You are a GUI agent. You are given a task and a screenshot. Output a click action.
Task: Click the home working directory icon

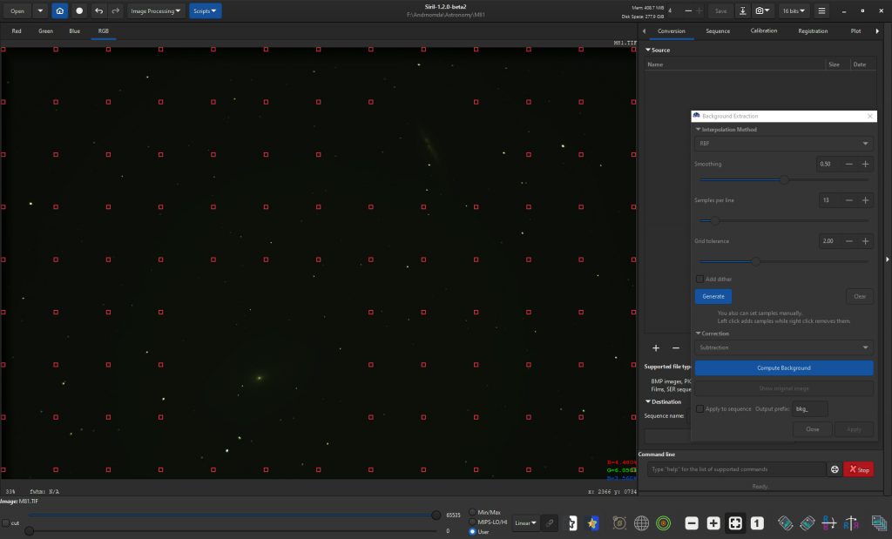59,11
